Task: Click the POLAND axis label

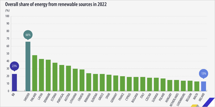Action: [162, 98]
